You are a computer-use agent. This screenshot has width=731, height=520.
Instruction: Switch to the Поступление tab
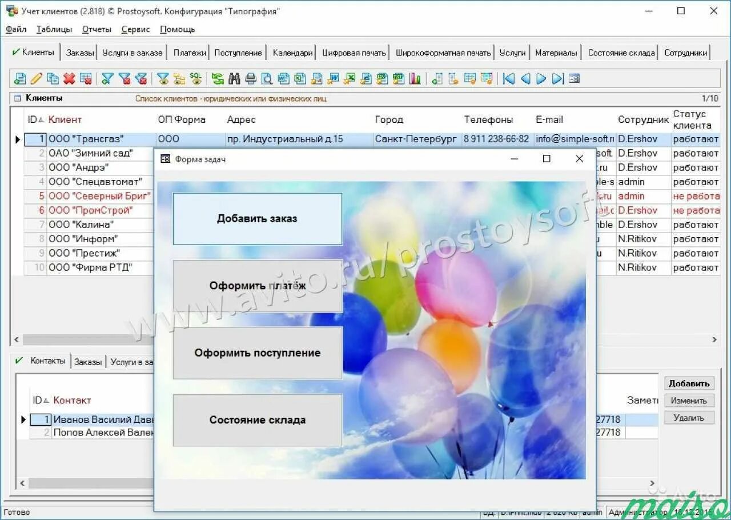[238, 53]
